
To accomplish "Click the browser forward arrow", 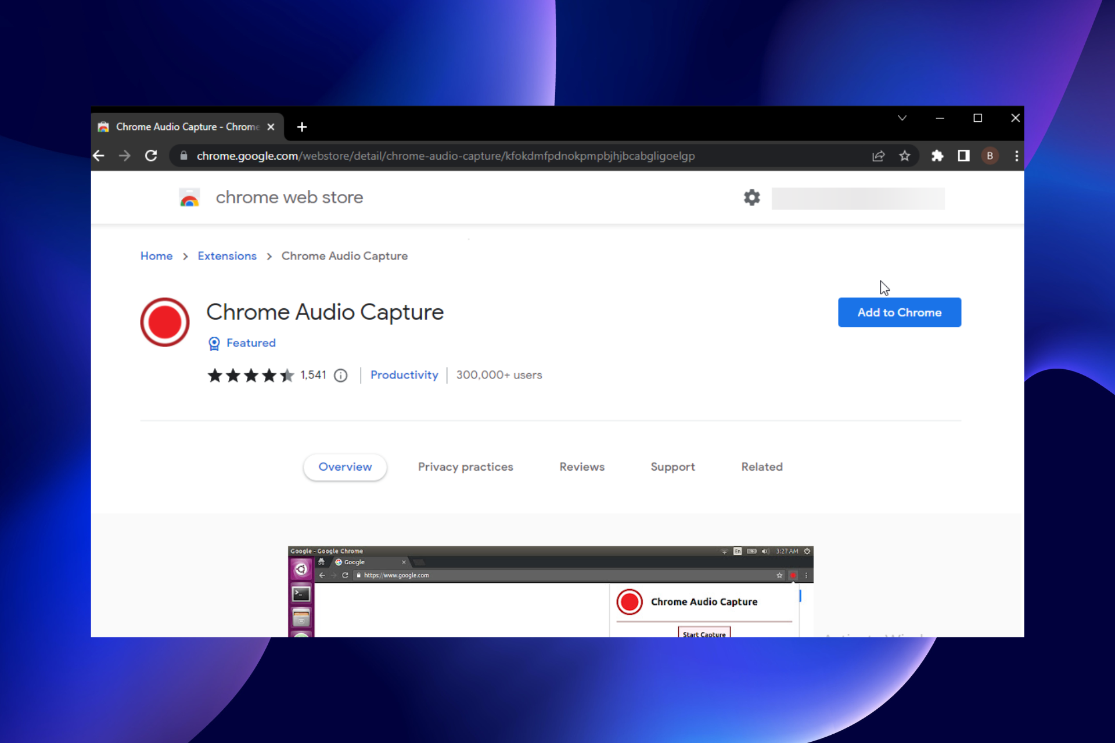I will [124, 156].
